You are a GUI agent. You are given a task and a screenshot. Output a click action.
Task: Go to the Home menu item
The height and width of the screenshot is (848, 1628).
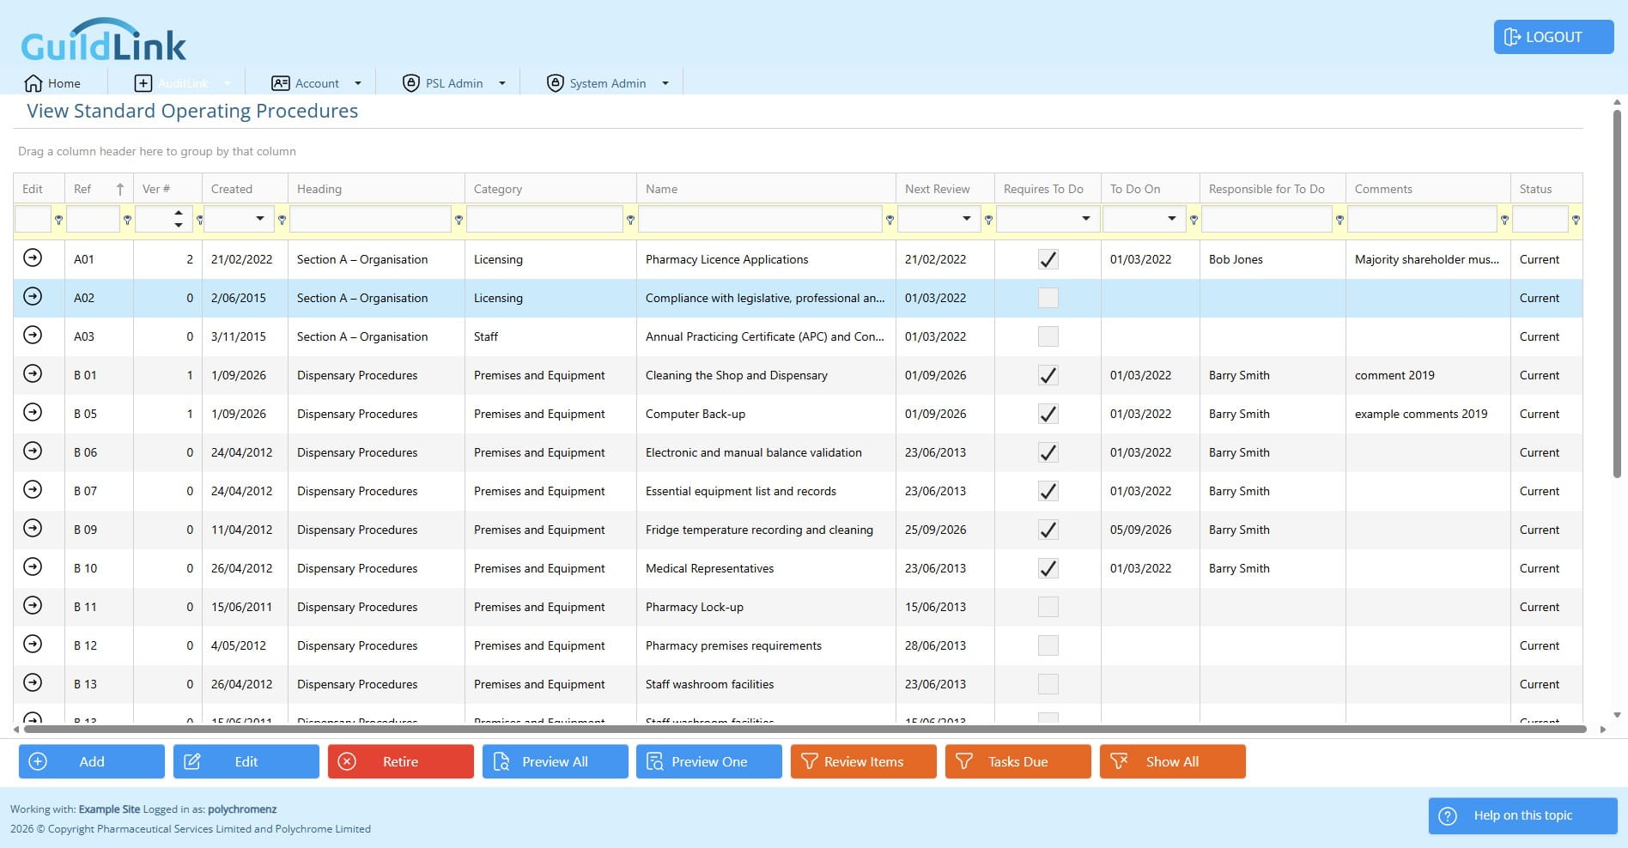53,83
